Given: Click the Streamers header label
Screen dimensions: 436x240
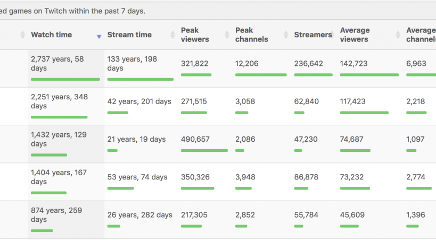Looking at the screenshot, I should 312,35.
